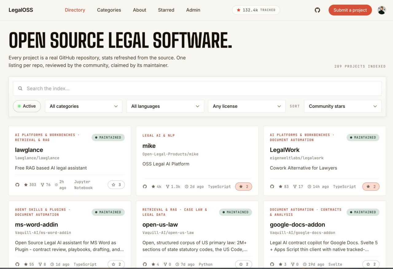Click the search magnifier icon

tap(20, 89)
